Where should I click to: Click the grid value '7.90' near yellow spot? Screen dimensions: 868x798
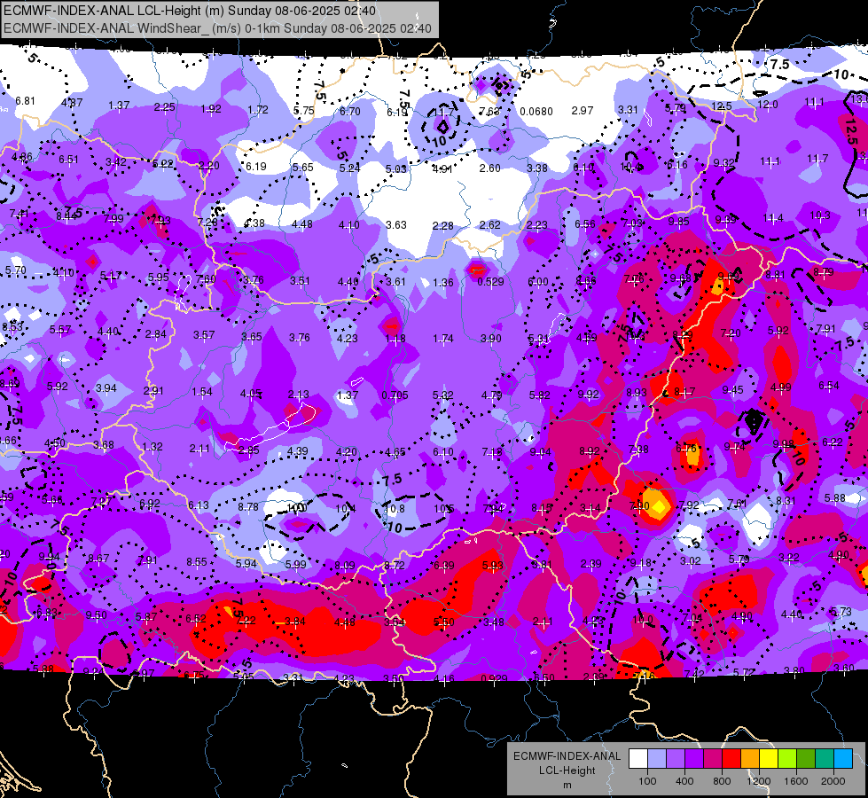point(639,505)
